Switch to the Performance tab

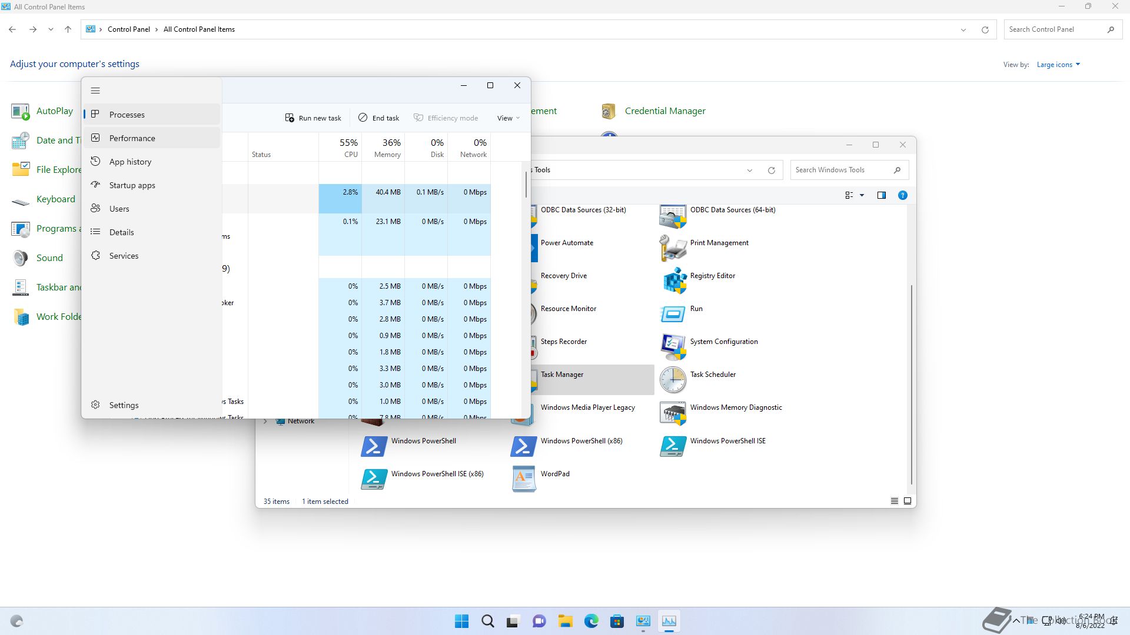(152, 138)
